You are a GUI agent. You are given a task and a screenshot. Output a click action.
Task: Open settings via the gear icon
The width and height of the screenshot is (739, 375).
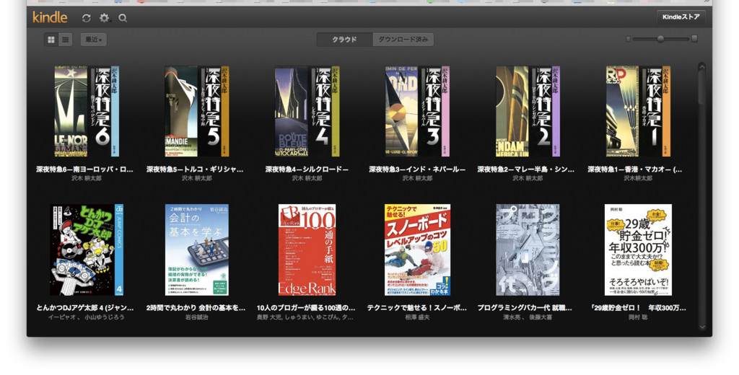[x=104, y=18]
